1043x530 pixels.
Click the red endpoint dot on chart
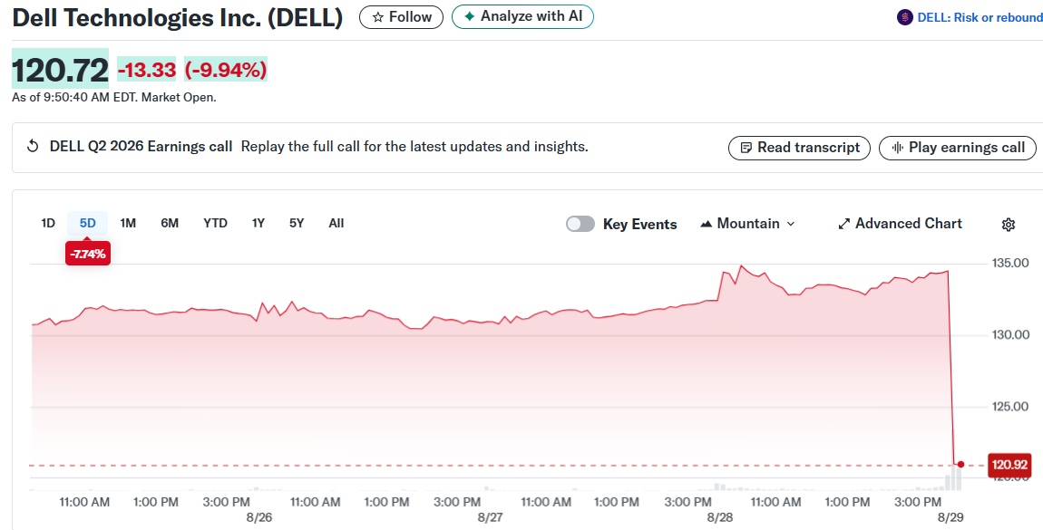[960, 464]
